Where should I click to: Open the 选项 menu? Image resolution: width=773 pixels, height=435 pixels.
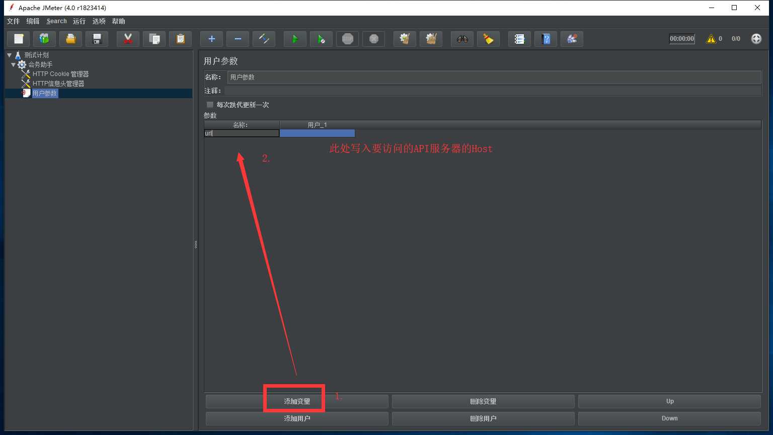pyautogui.click(x=99, y=21)
